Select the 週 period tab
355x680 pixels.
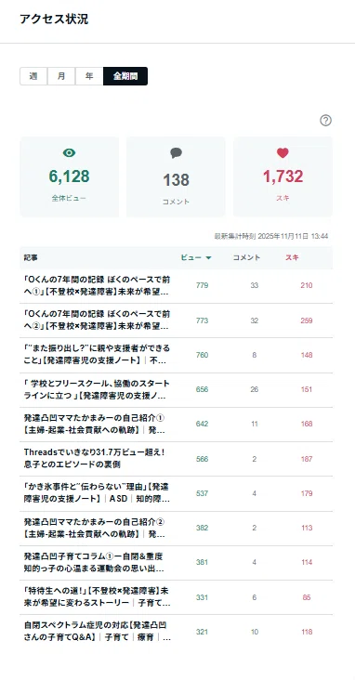coord(33,76)
